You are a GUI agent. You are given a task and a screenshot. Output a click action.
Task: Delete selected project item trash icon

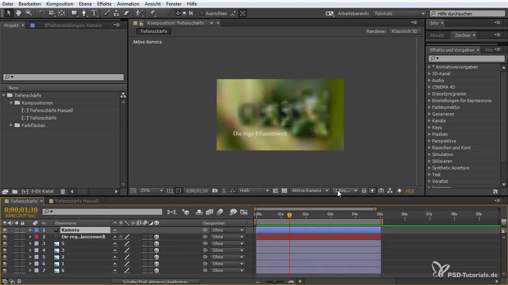(63, 191)
